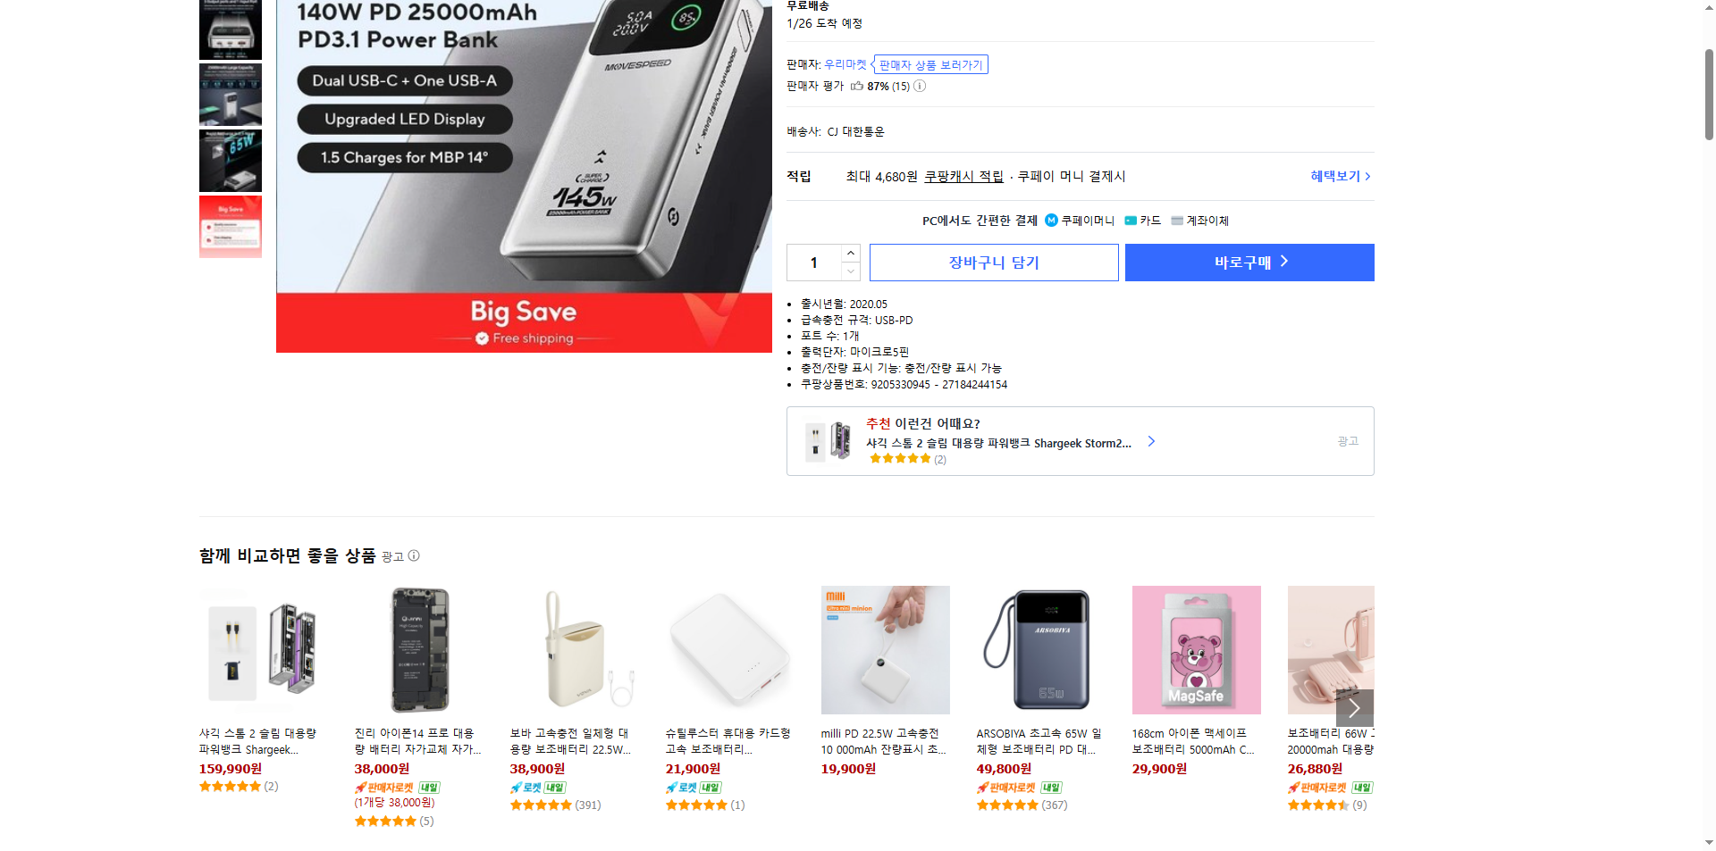Increase quantity using the up arrow
This screenshot has height=851, width=1716.
click(x=849, y=253)
